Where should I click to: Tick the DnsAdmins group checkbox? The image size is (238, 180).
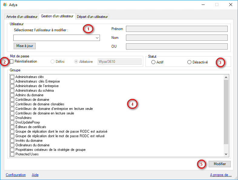click(12, 118)
